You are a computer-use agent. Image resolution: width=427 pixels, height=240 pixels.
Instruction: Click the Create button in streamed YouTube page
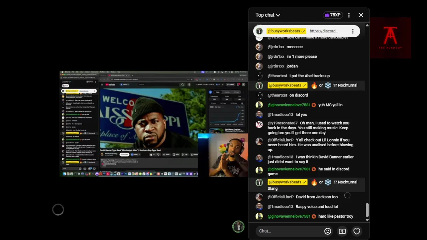[231, 85]
